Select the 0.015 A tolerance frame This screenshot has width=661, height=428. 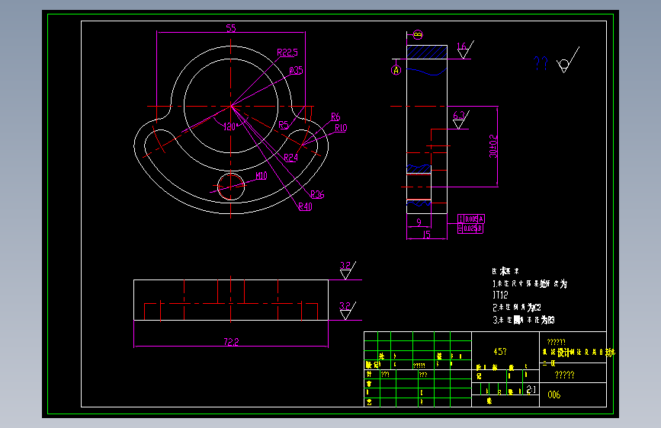click(x=471, y=219)
